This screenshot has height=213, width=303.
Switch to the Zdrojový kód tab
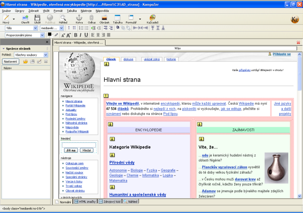[110, 202]
